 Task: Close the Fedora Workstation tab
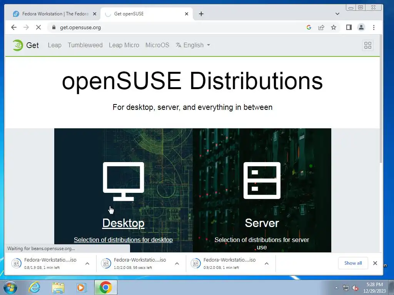[x=95, y=14]
